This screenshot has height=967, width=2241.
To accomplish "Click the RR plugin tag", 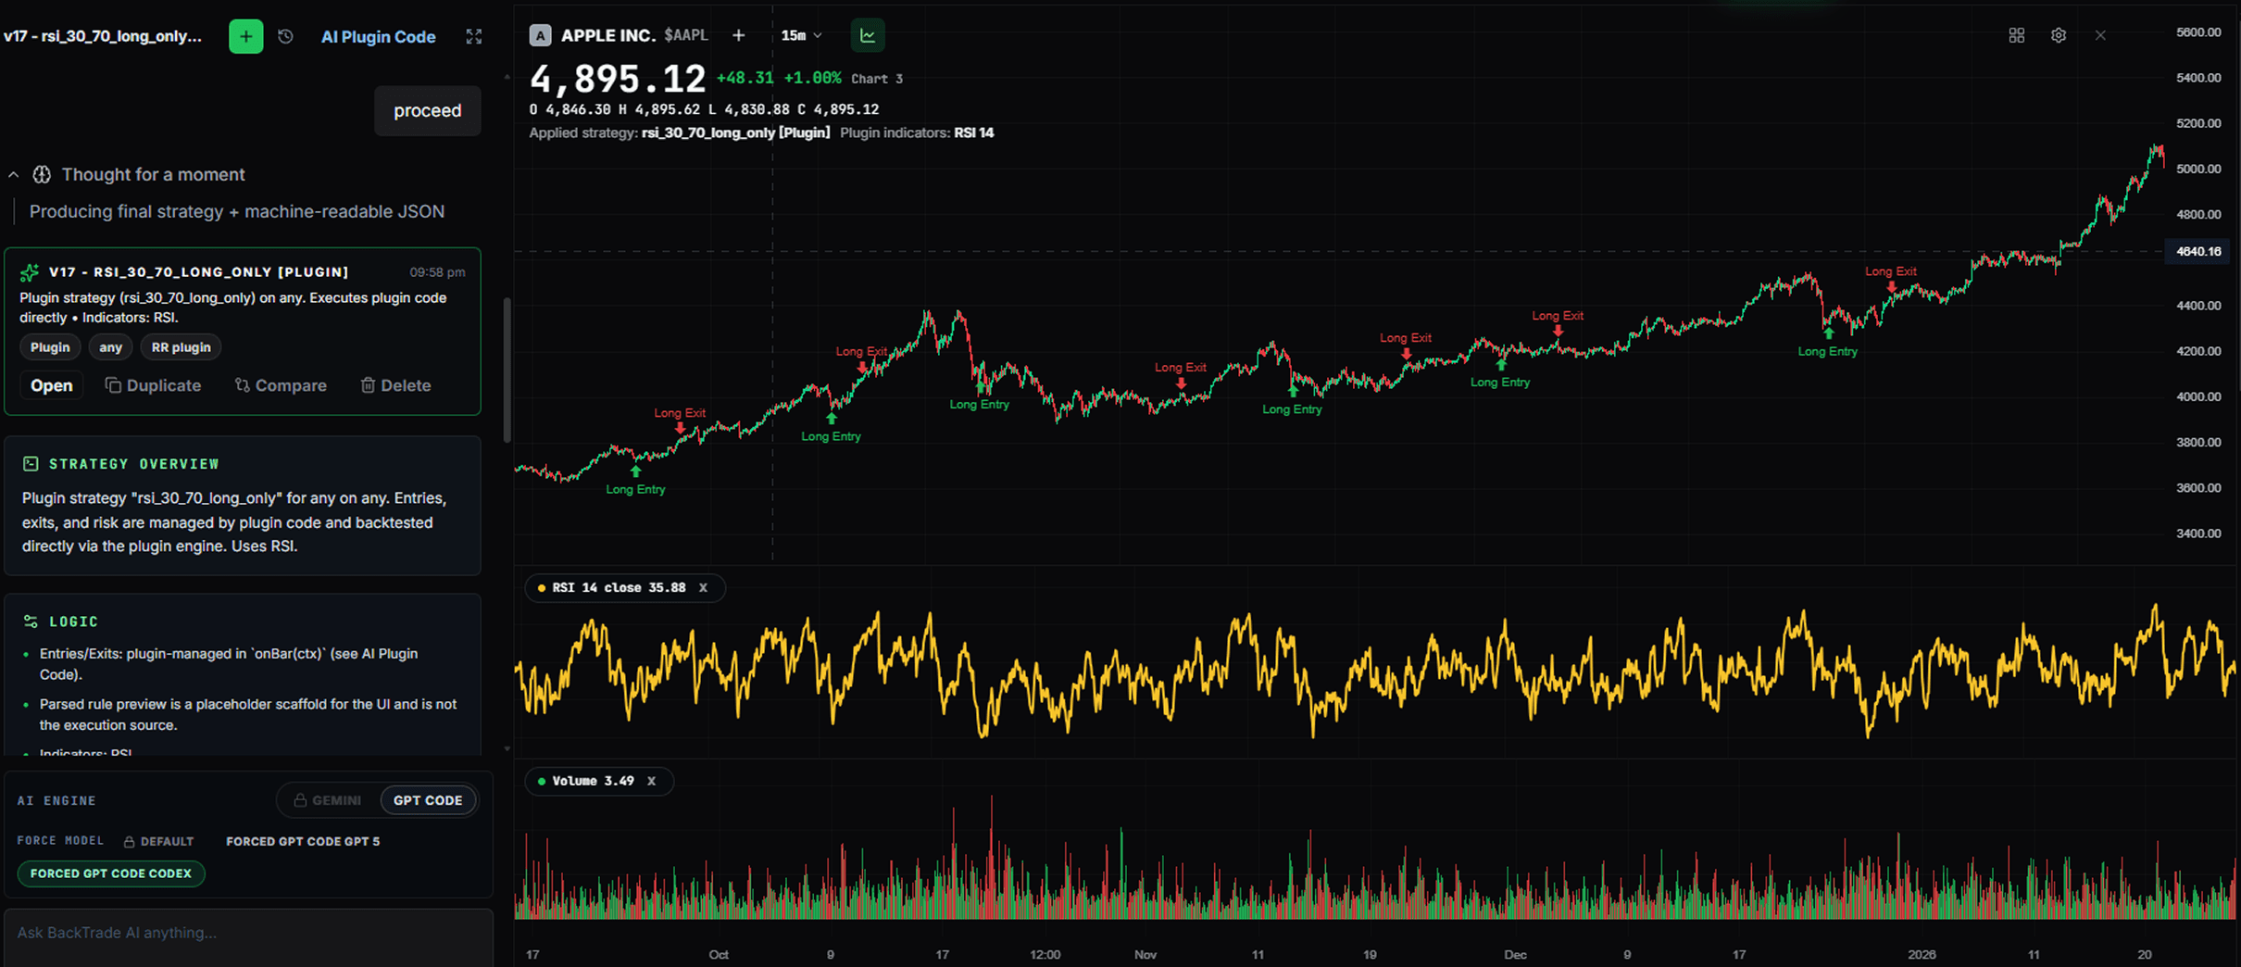I will click(x=181, y=347).
